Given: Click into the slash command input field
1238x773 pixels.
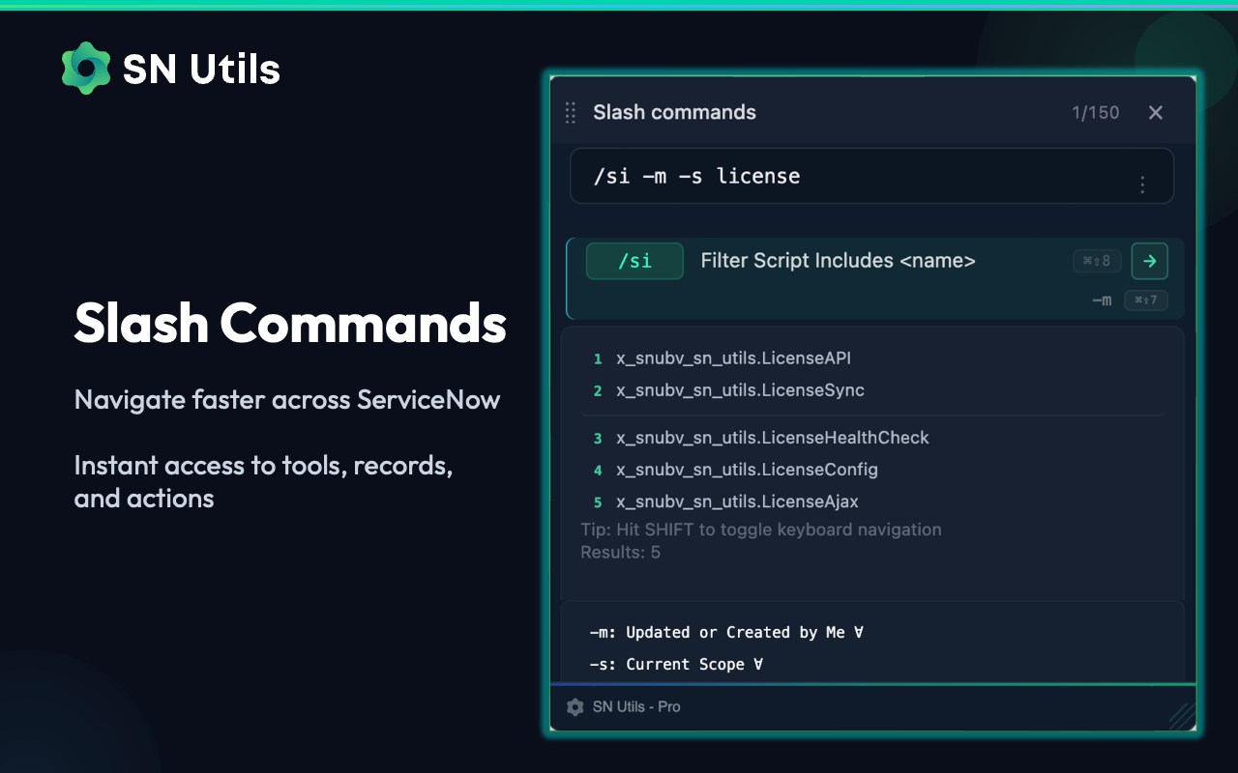Looking at the screenshot, I should coord(851,176).
